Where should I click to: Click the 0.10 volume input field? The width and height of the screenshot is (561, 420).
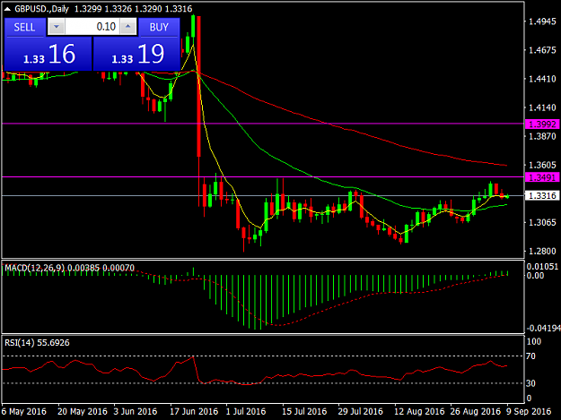point(92,27)
